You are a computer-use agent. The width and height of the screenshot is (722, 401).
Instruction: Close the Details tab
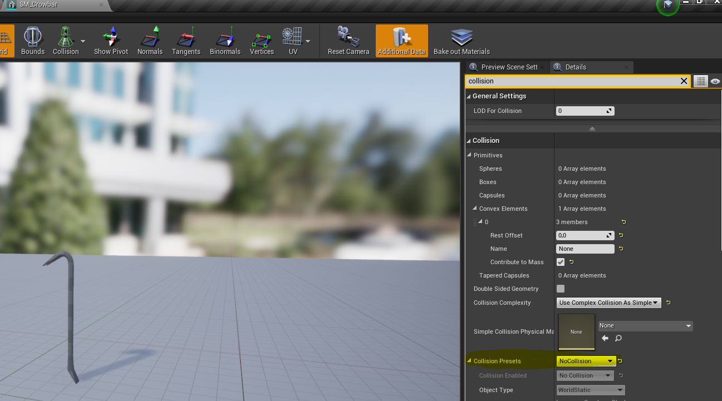pyautogui.click(x=627, y=67)
